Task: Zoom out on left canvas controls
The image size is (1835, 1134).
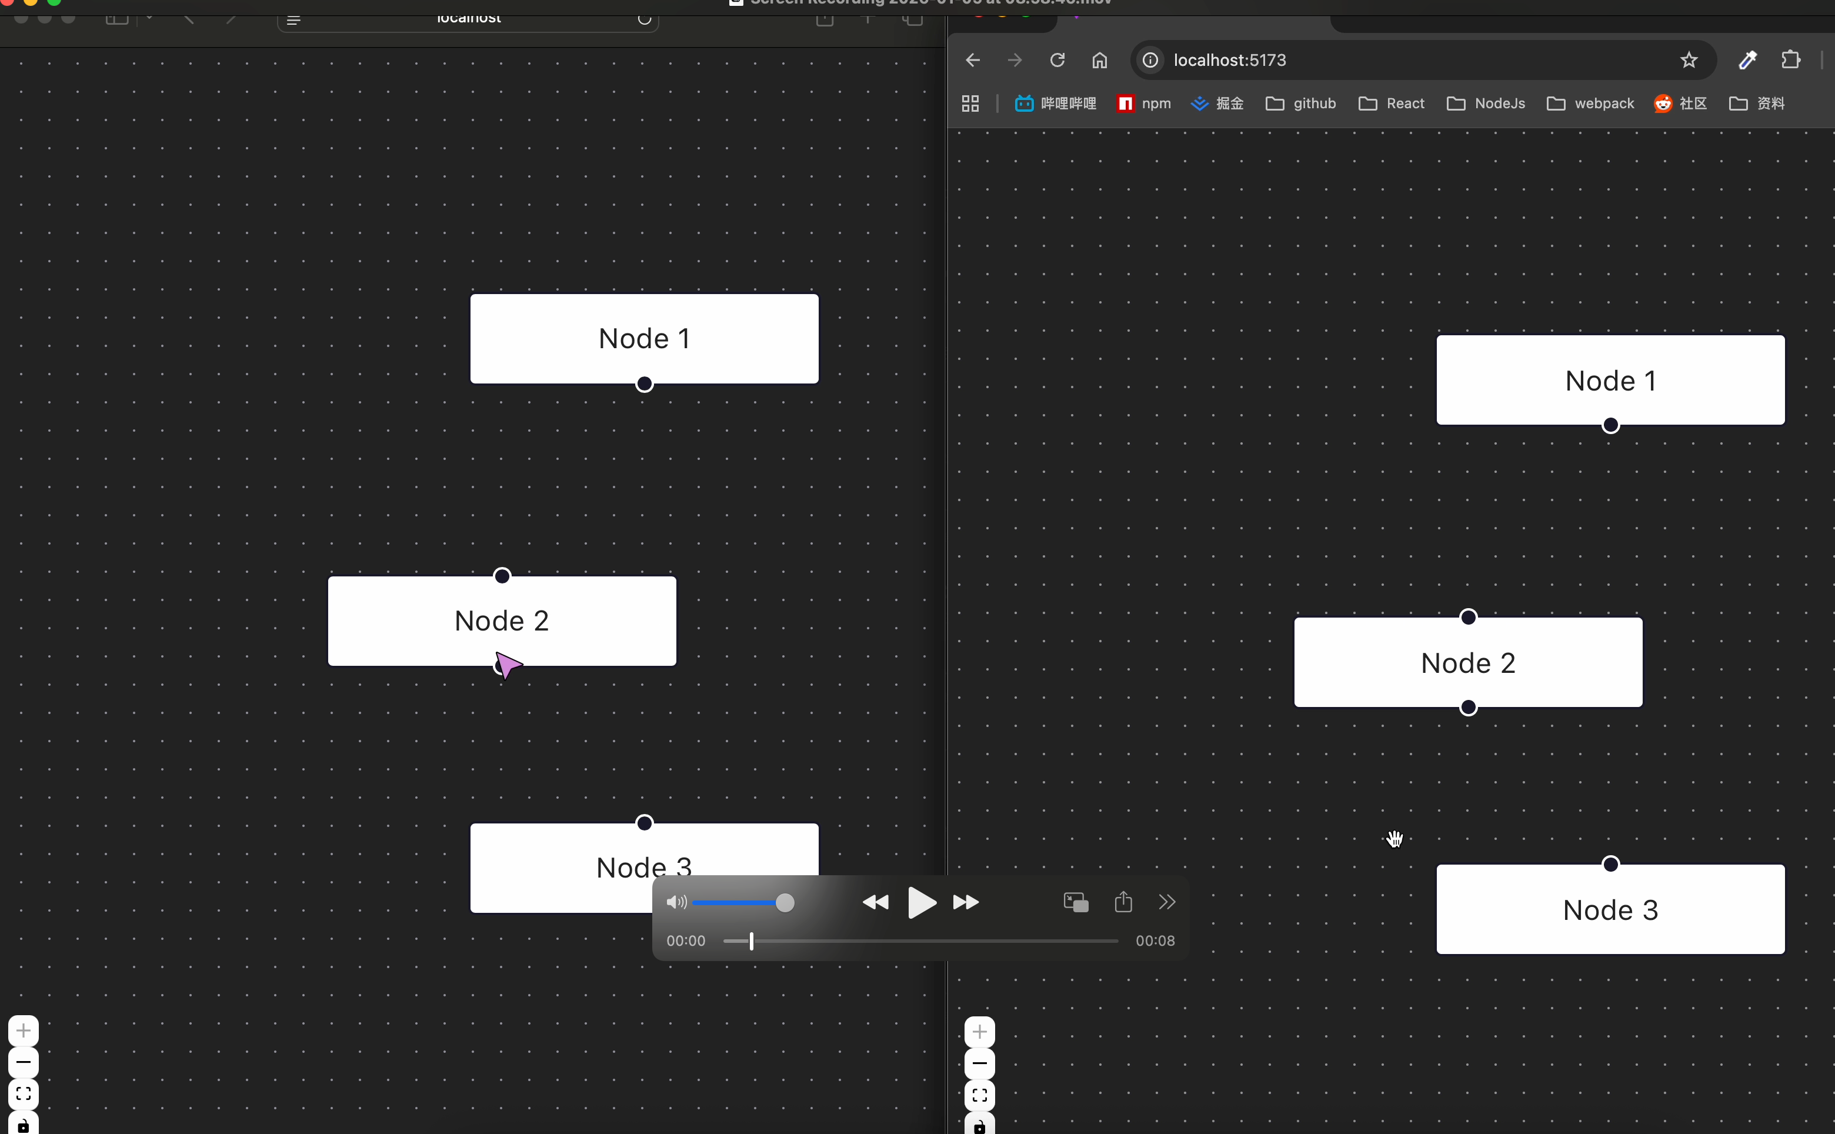Action: (24, 1062)
